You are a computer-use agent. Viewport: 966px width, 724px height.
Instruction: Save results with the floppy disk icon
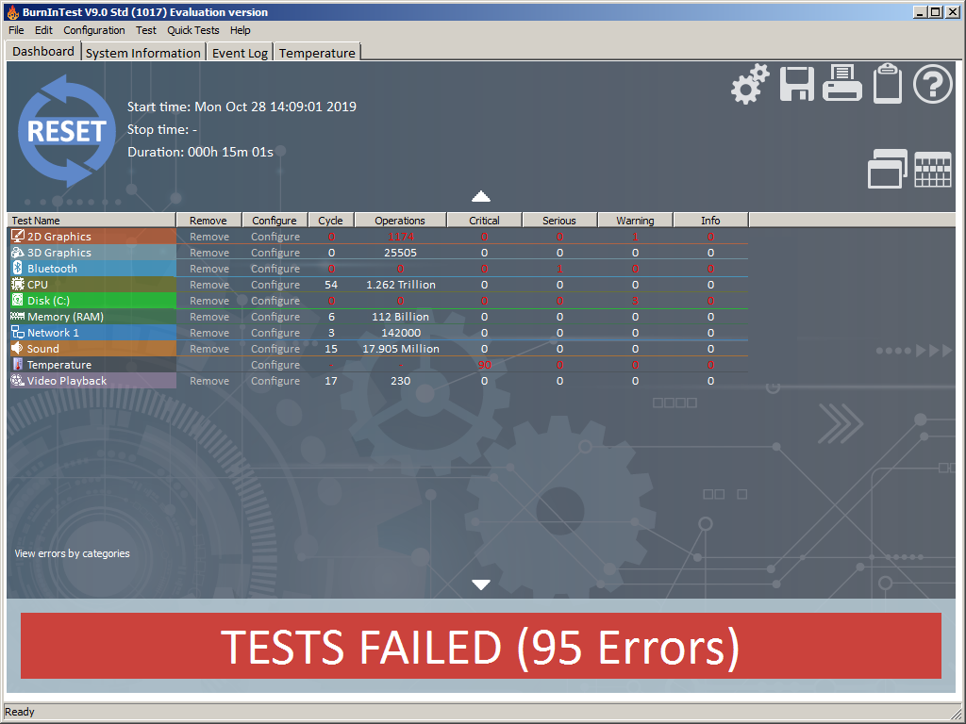pos(796,84)
